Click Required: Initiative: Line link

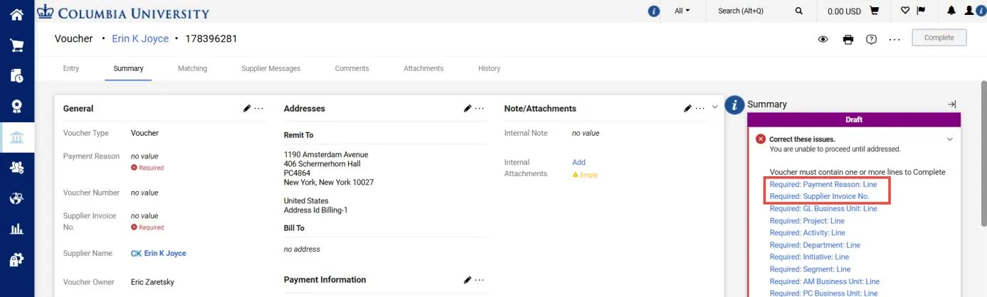(809, 257)
